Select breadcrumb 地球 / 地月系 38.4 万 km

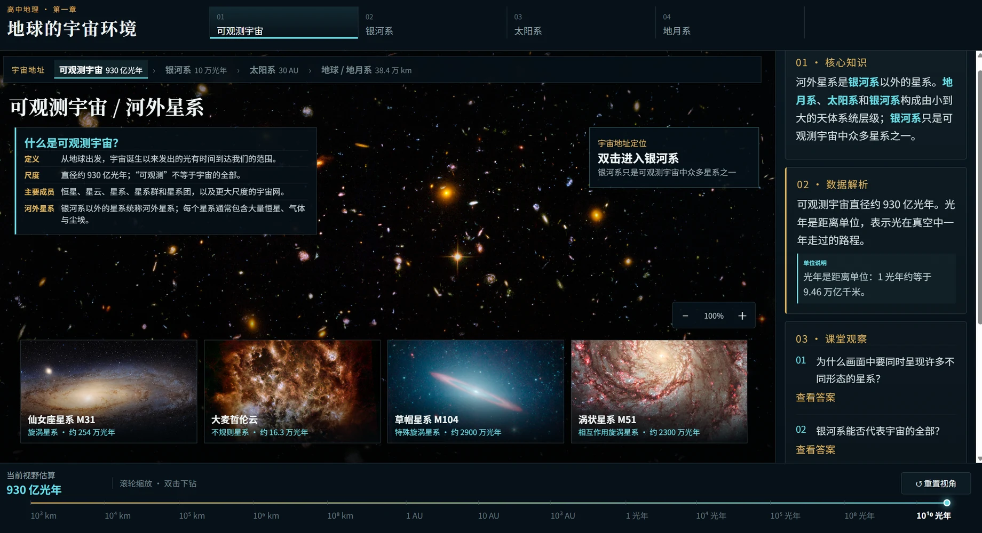366,70
